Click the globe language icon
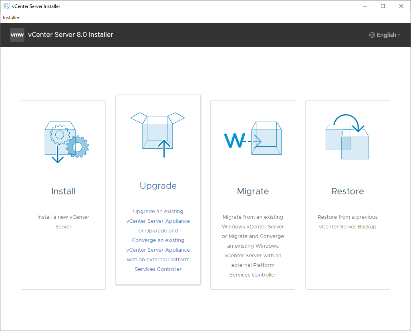Viewport: 411px width, 331px height. tap(372, 35)
